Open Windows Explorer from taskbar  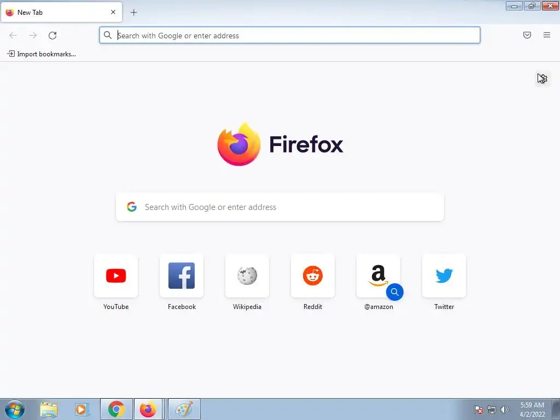pos(49,410)
